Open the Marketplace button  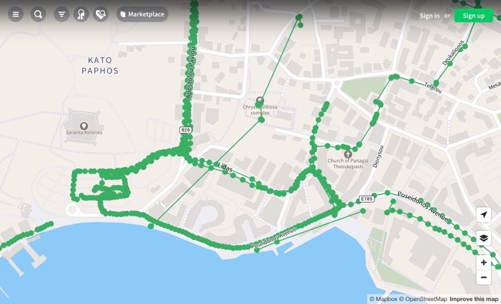click(142, 14)
